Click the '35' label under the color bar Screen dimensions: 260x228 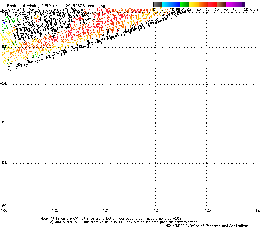coord(216,9)
